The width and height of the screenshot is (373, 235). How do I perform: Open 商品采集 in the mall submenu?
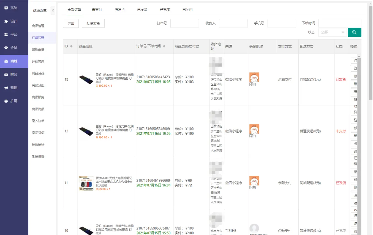pyautogui.click(x=38, y=133)
